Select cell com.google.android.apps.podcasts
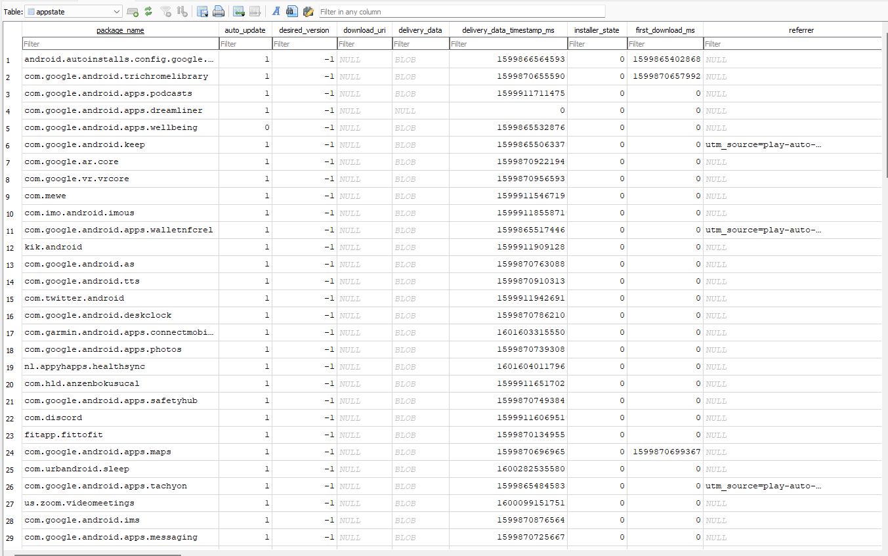Screen dimensions: 888x556 point(120,93)
